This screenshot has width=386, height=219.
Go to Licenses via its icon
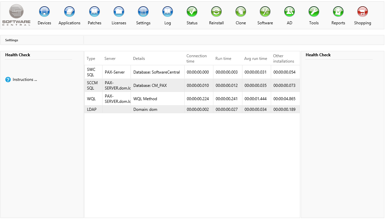pos(119,12)
